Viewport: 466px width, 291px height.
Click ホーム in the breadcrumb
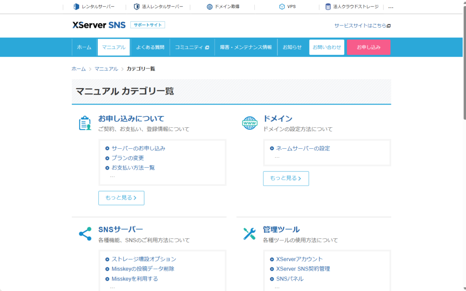click(79, 69)
